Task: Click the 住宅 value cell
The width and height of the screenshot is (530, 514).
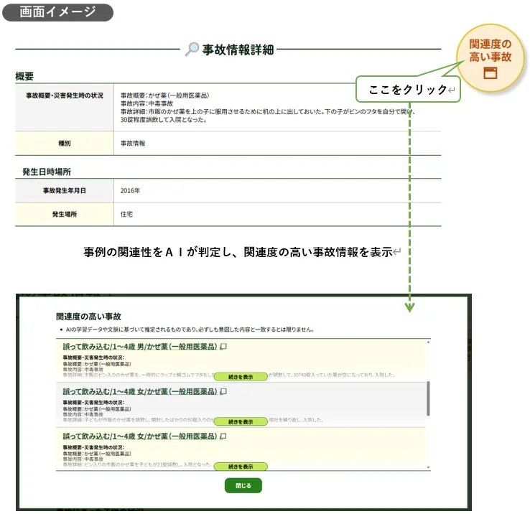Action: click(277, 214)
